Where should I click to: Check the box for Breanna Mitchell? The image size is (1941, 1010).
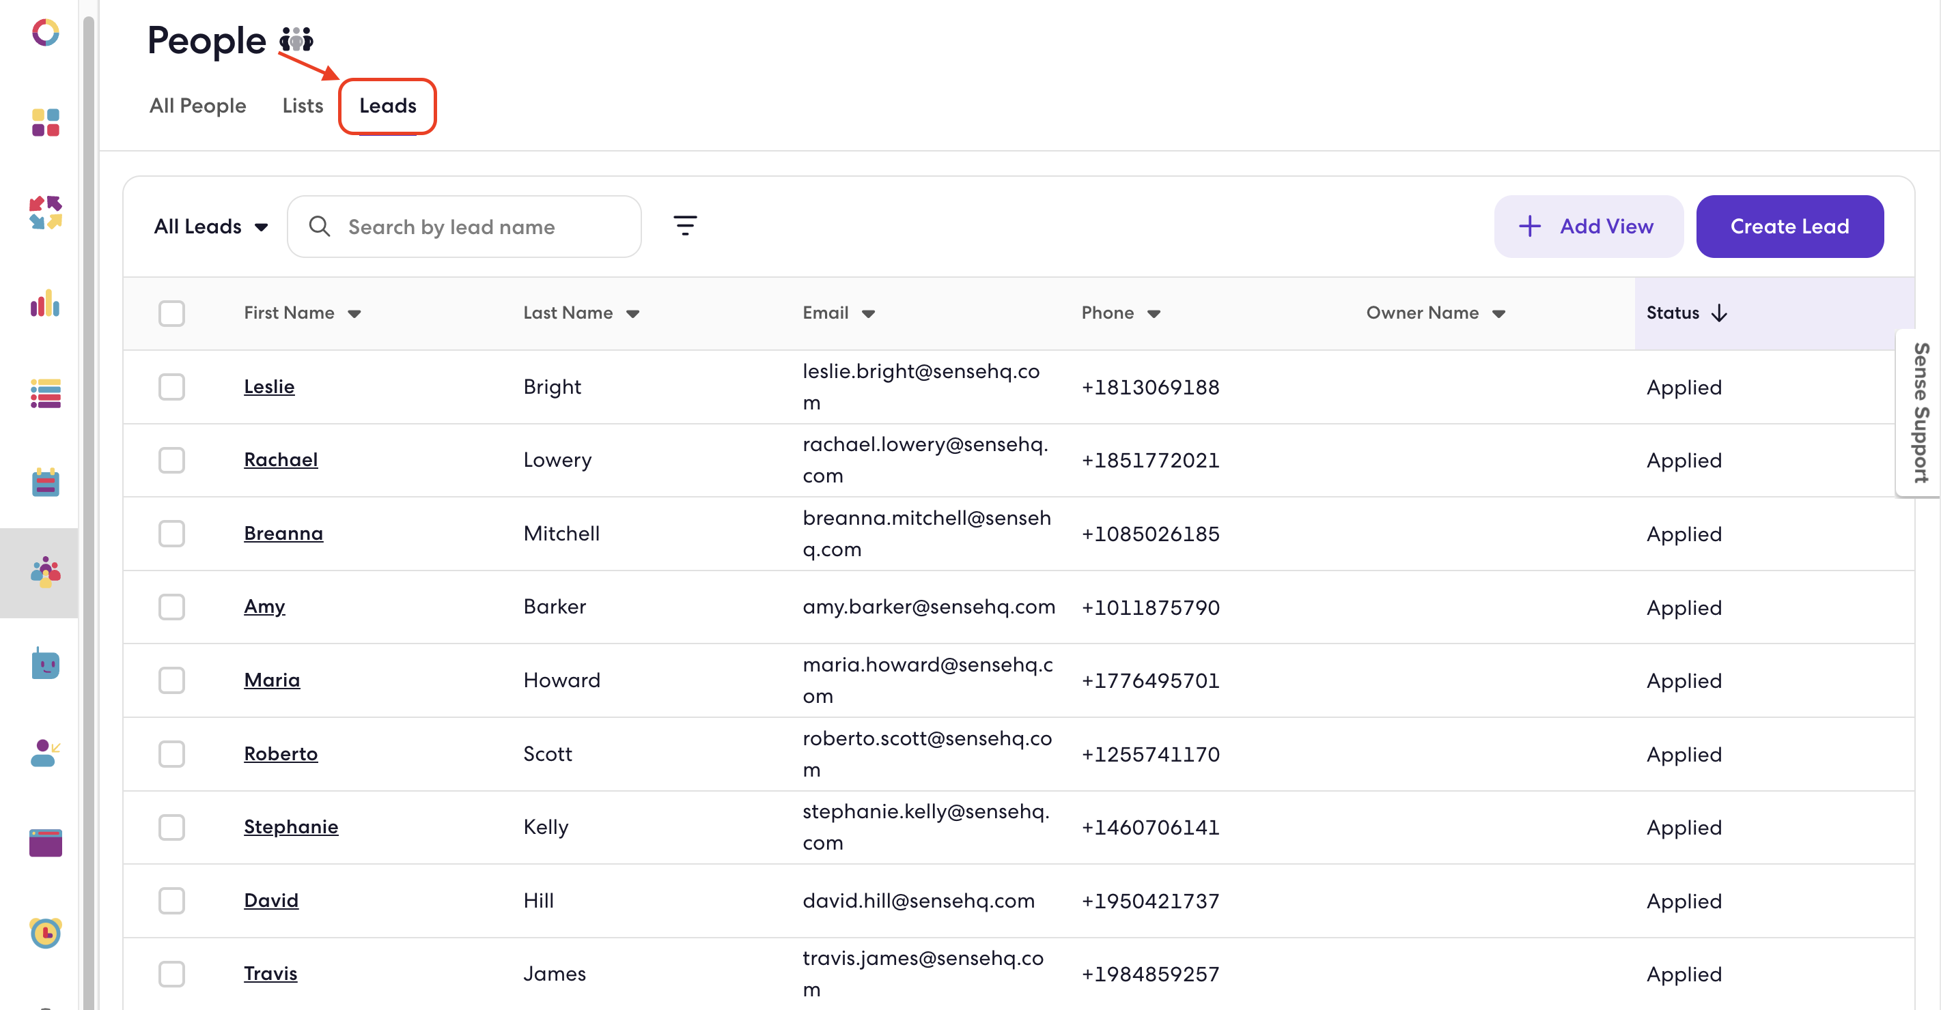172,533
